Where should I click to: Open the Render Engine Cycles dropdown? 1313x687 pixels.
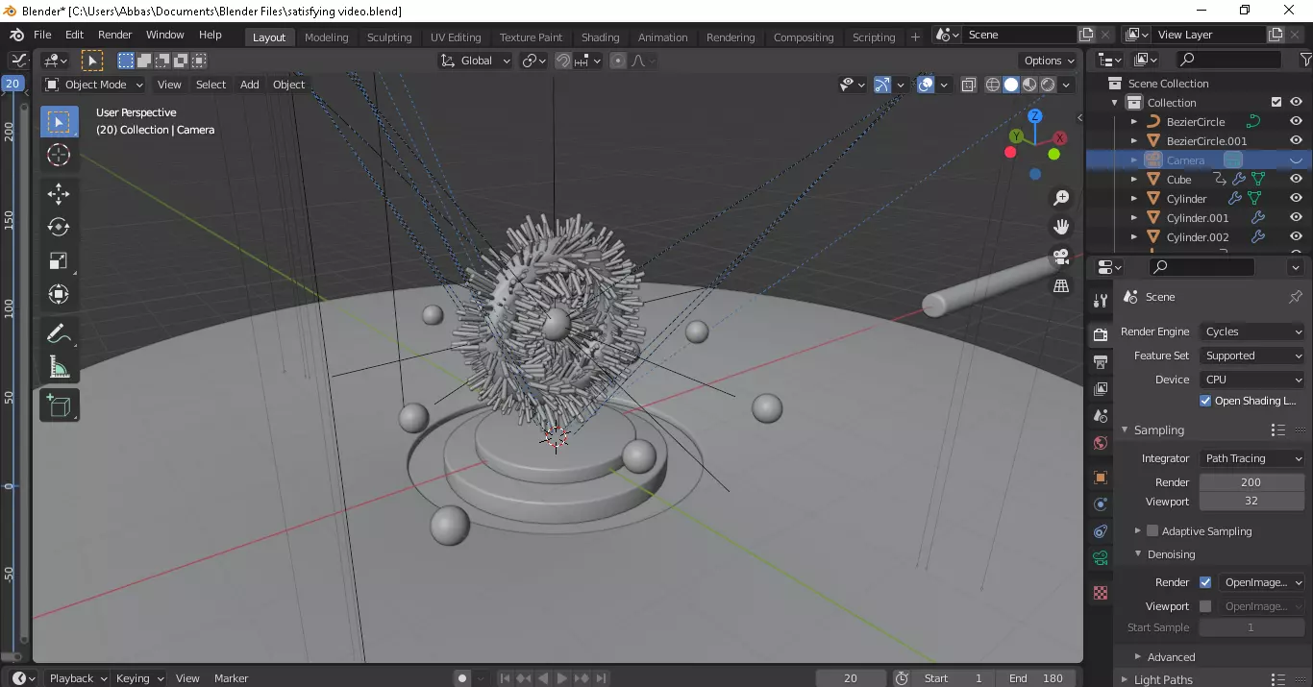pos(1253,331)
